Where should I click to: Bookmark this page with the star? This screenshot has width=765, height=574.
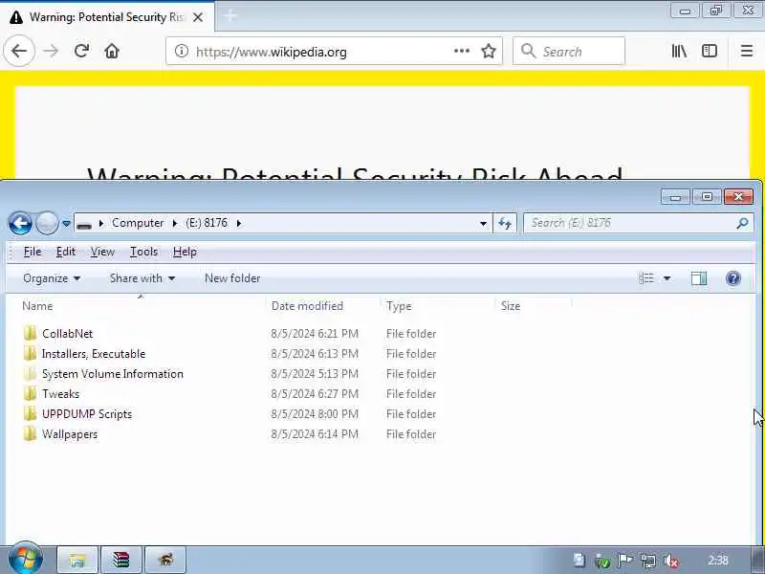489,51
